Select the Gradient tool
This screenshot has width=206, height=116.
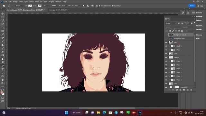(x=3, y=55)
